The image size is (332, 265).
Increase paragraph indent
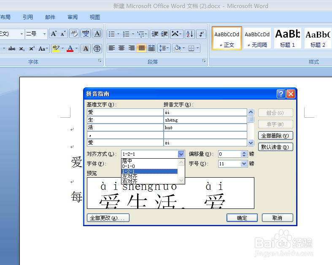pos(164,34)
